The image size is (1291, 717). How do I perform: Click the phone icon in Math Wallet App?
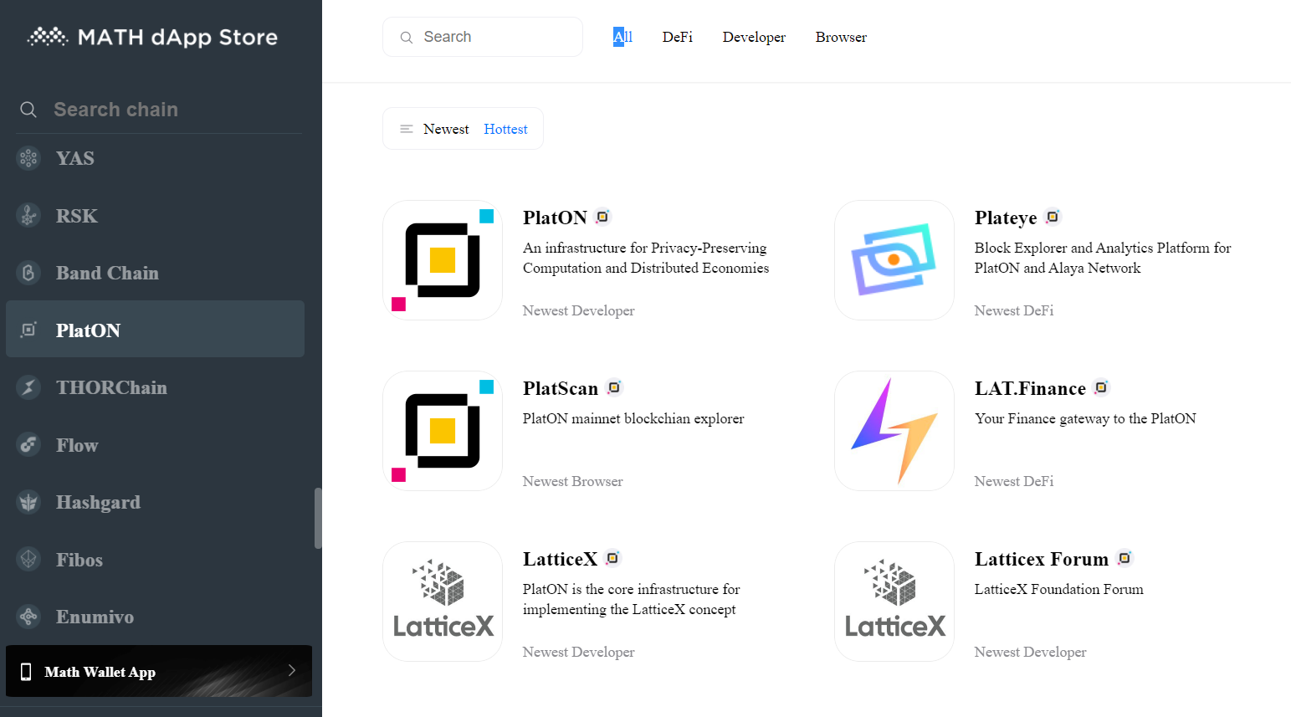pos(26,671)
